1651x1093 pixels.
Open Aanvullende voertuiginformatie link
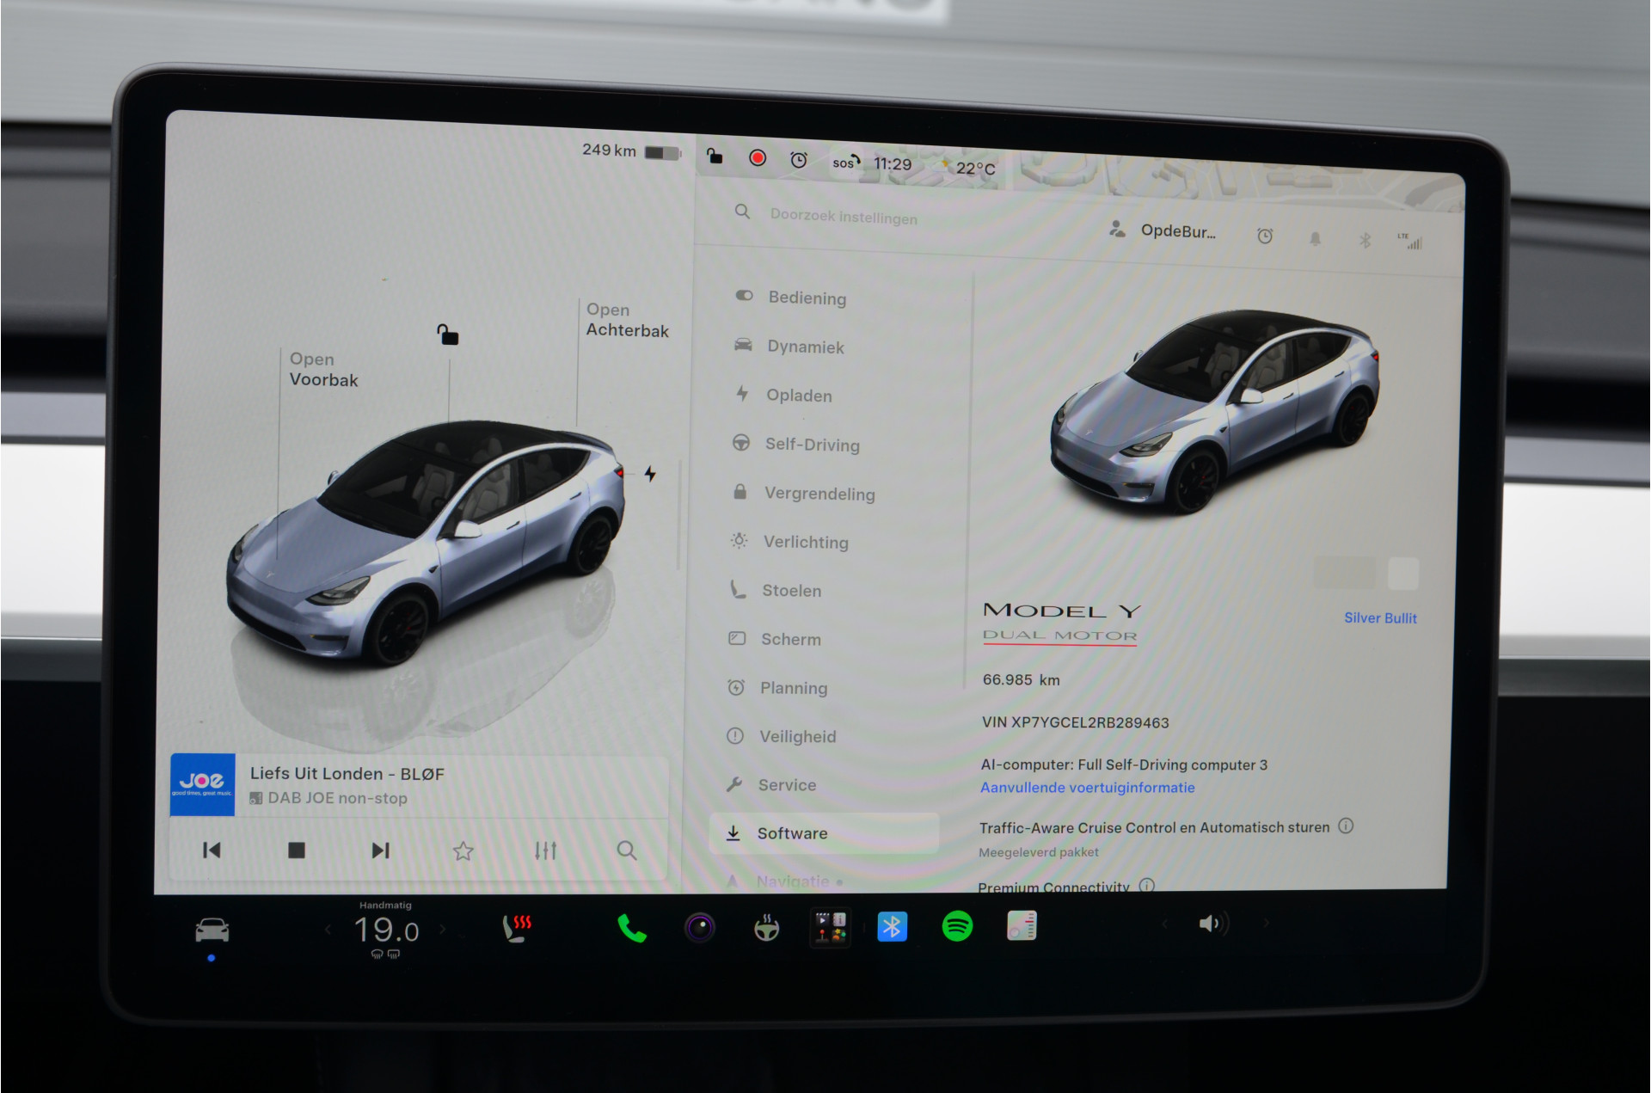click(x=1088, y=788)
